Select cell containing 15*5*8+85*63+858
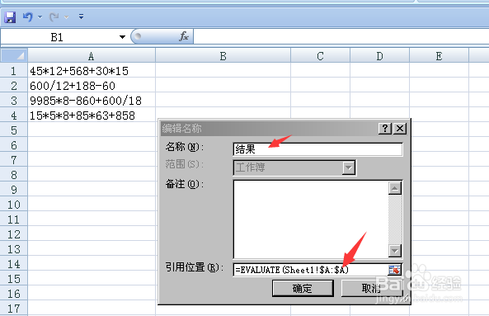The image size is (489, 316). coord(92,116)
